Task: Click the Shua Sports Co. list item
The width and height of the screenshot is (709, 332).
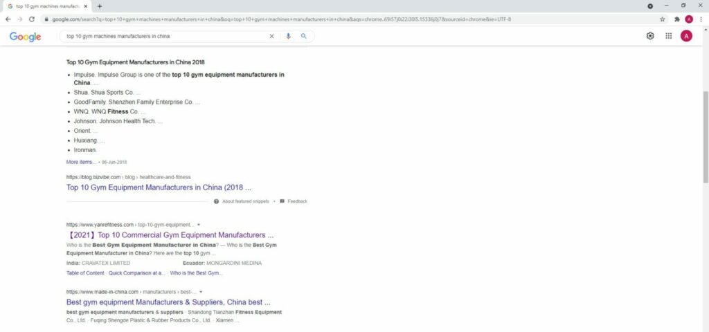Action: 107,93
